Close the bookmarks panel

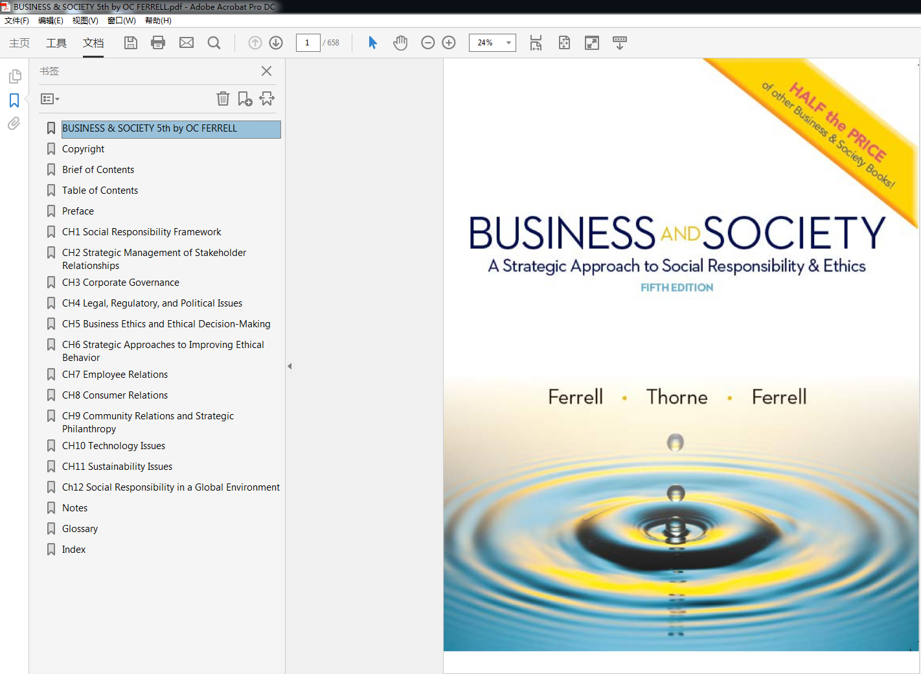pyautogui.click(x=266, y=71)
